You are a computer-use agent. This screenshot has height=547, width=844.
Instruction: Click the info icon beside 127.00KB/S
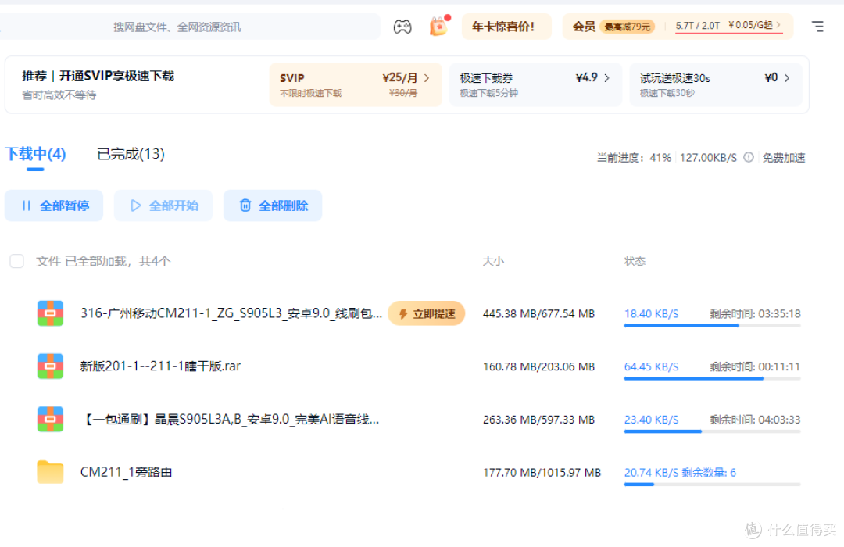coord(748,157)
